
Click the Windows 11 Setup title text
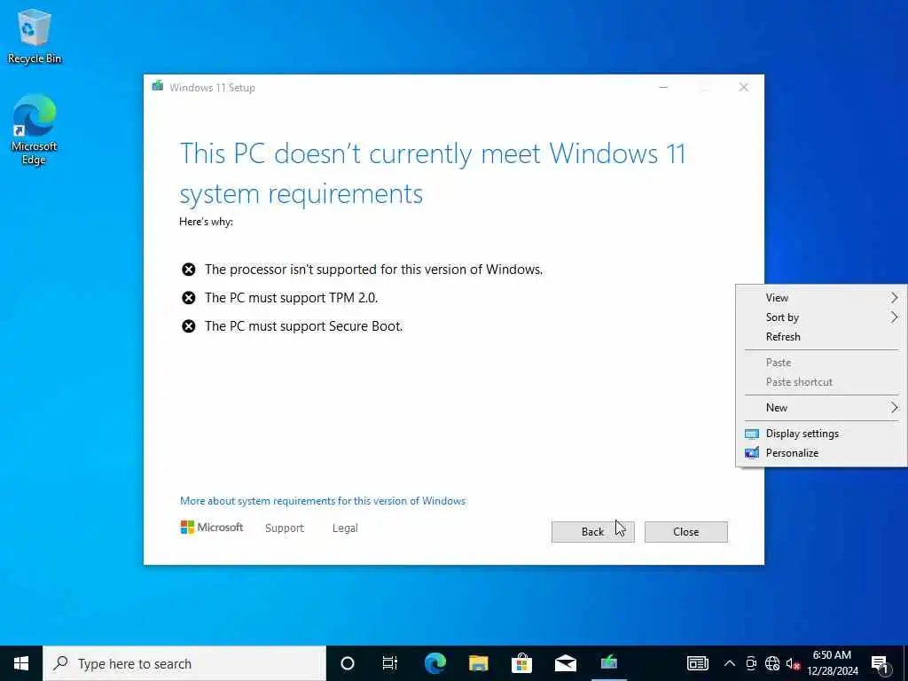coord(212,88)
